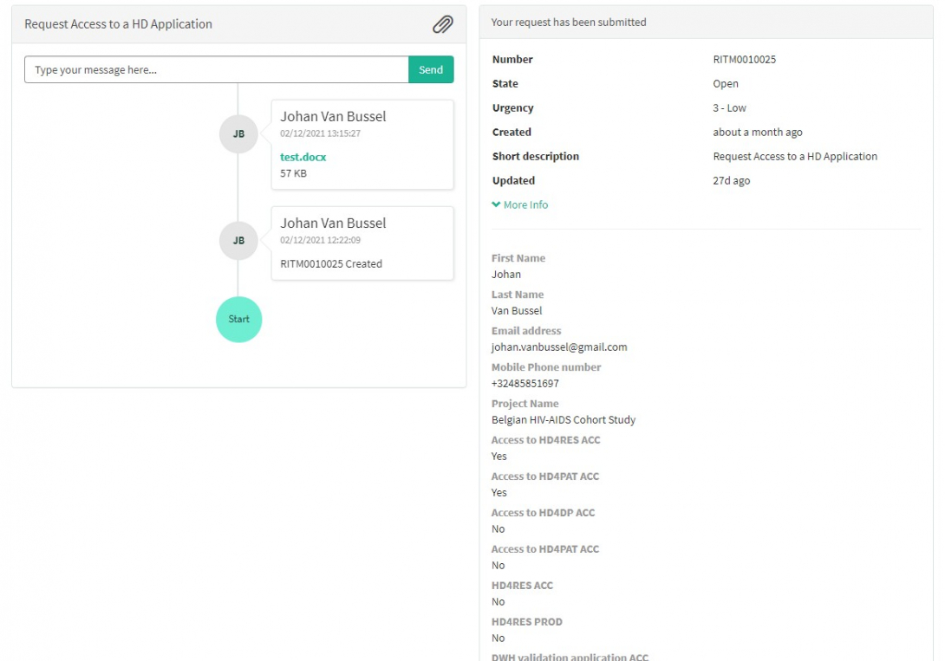
Task: Select the request number RITM0010025 value
Action: click(x=744, y=60)
